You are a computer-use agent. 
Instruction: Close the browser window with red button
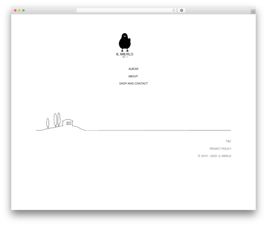pos(15,10)
